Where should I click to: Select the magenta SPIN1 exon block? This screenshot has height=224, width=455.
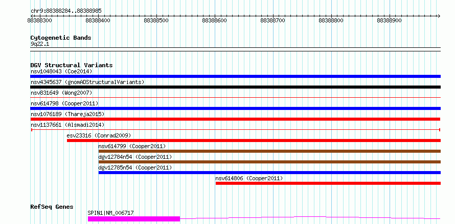pyautogui.click(x=134, y=219)
